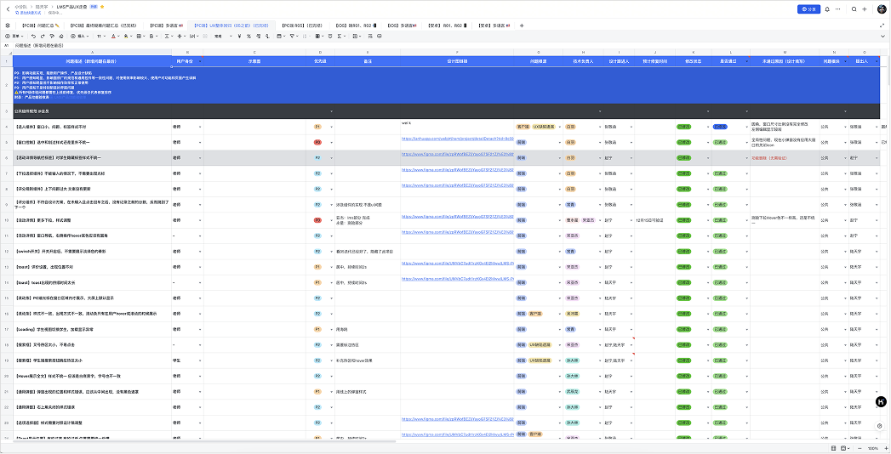
Task: Open the toolbar Menu dropdown
Action: pos(14,36)
